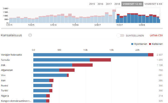
Task: Click the Kansalaisuus section heading
Action: (11, 35)
